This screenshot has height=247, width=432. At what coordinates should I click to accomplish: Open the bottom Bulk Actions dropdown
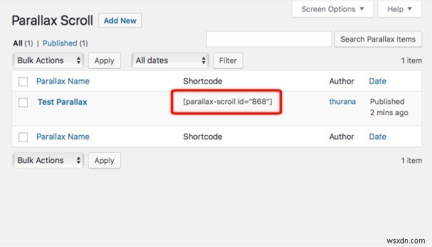point(49,160)
